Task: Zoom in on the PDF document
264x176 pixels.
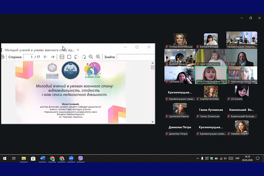Action: click(98, 57)
